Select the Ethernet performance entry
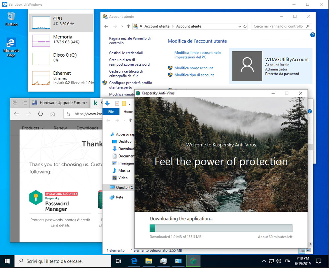This screenshot has width=329, height=268. pyautogui.click(x=61, y=78)
